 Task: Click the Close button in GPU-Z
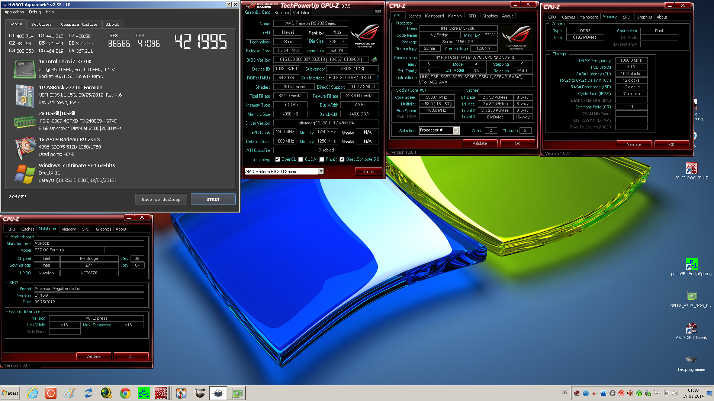(369, 171)
